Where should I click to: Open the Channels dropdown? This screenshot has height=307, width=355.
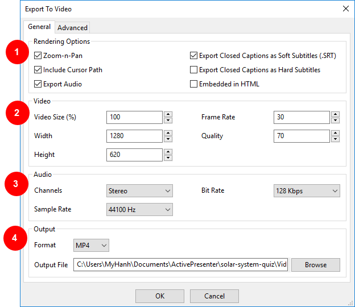point(139,190)
